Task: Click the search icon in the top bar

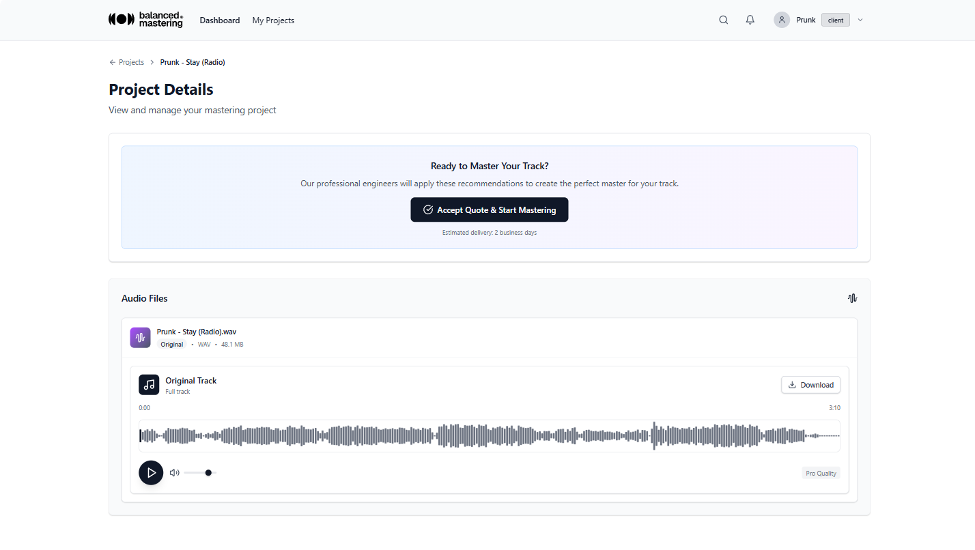Action: point(723,20)
